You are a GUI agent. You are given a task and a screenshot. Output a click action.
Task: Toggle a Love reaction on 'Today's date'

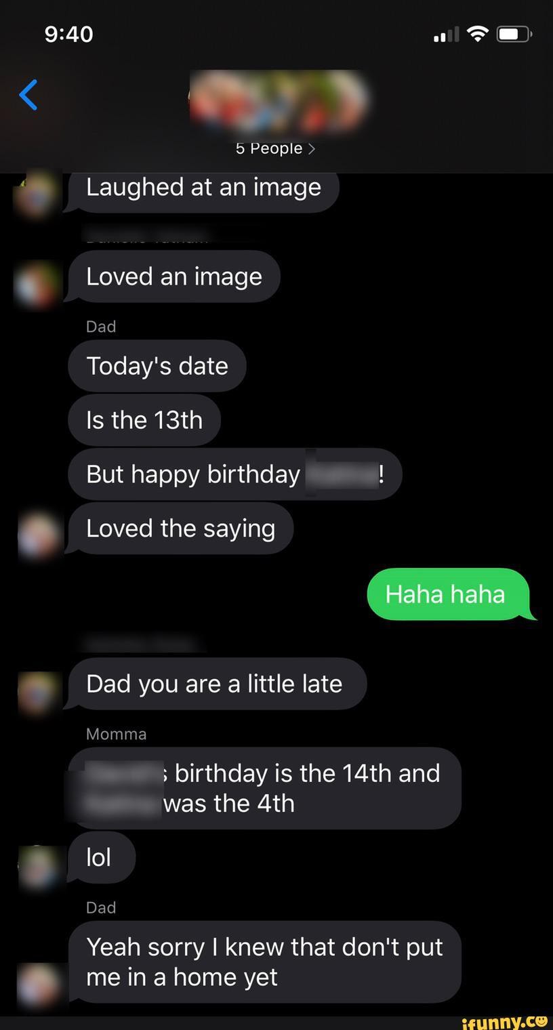[x=157, y=366]
